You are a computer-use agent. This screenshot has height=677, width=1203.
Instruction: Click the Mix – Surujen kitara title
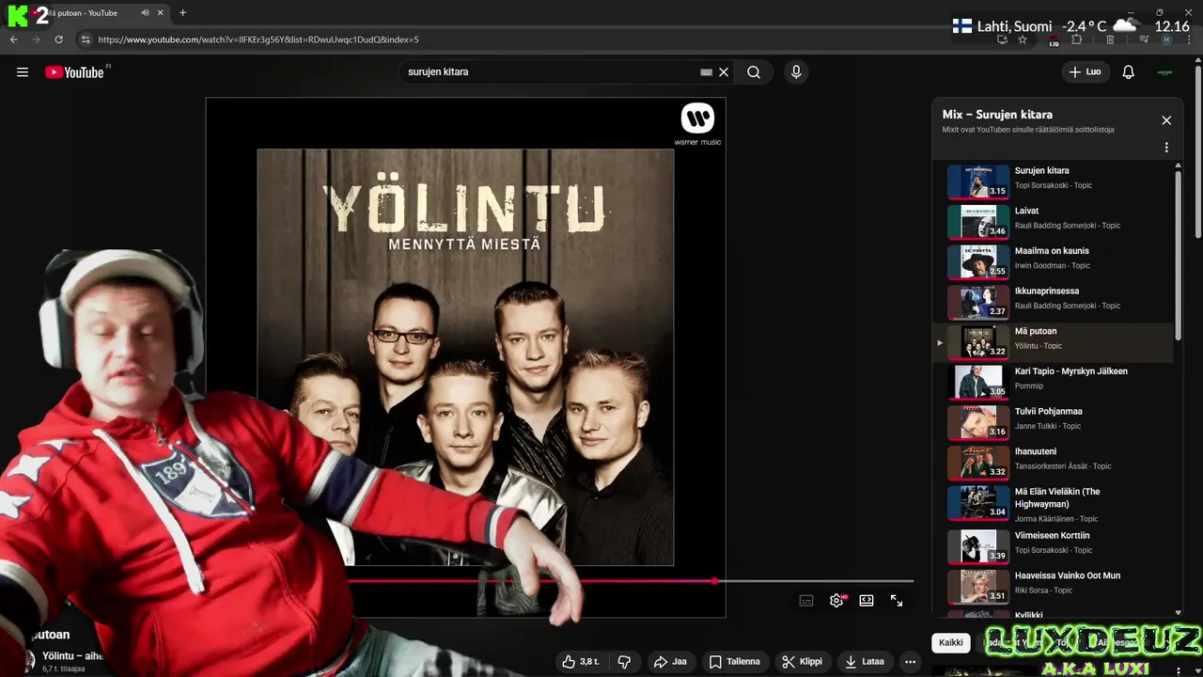pyautogui.click(x=997, y=115)
